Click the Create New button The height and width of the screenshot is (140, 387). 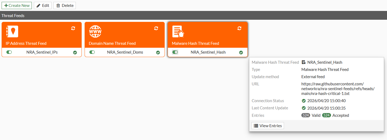(17, 5)
